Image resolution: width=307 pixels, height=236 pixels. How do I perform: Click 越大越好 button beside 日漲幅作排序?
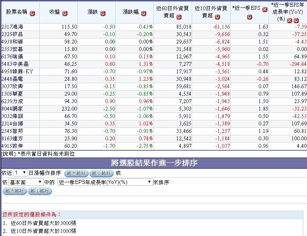click(x=76, y=173)
